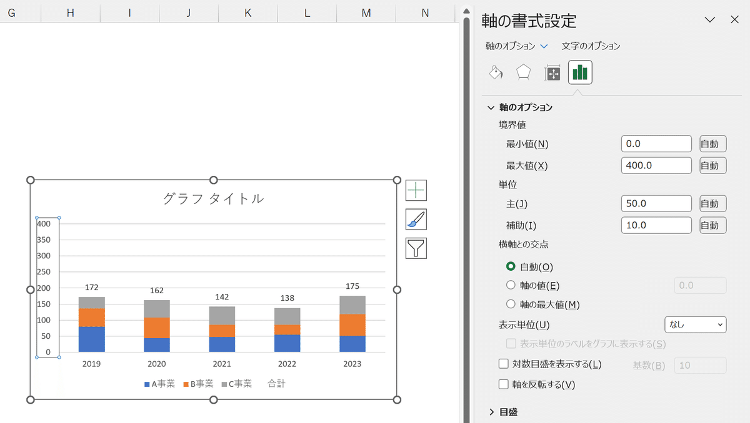Screen dimensions: 750x423
Task: Click the Chart Elements plus button
Action: tap(416, 190)
